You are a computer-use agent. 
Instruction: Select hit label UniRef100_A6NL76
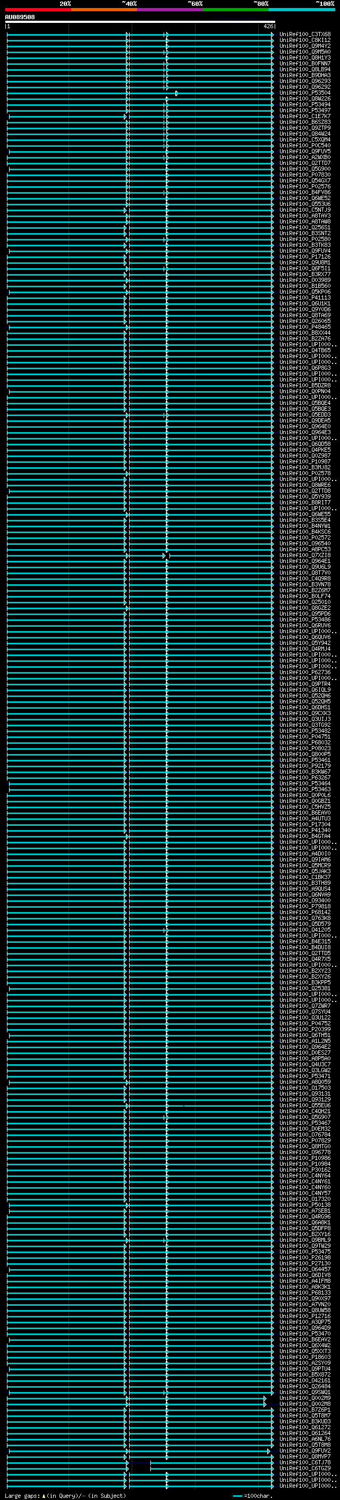point(305,1439)
